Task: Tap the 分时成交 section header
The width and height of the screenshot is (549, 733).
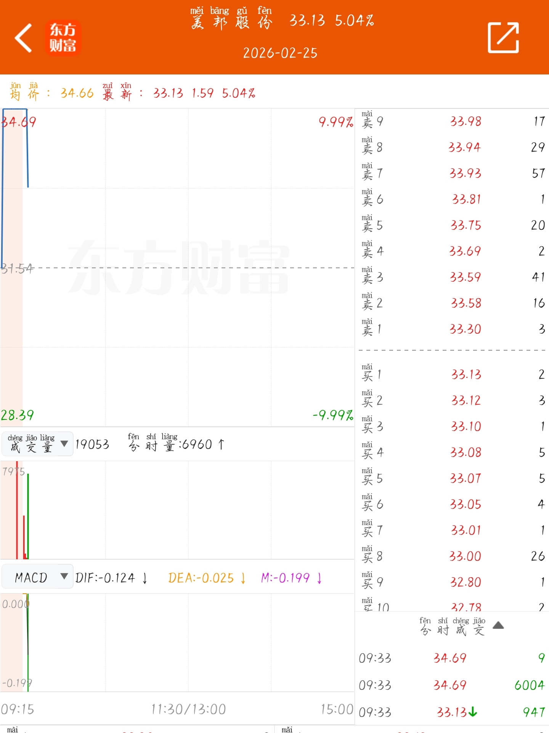Action: pyautogui.click(x=452, y=626)
